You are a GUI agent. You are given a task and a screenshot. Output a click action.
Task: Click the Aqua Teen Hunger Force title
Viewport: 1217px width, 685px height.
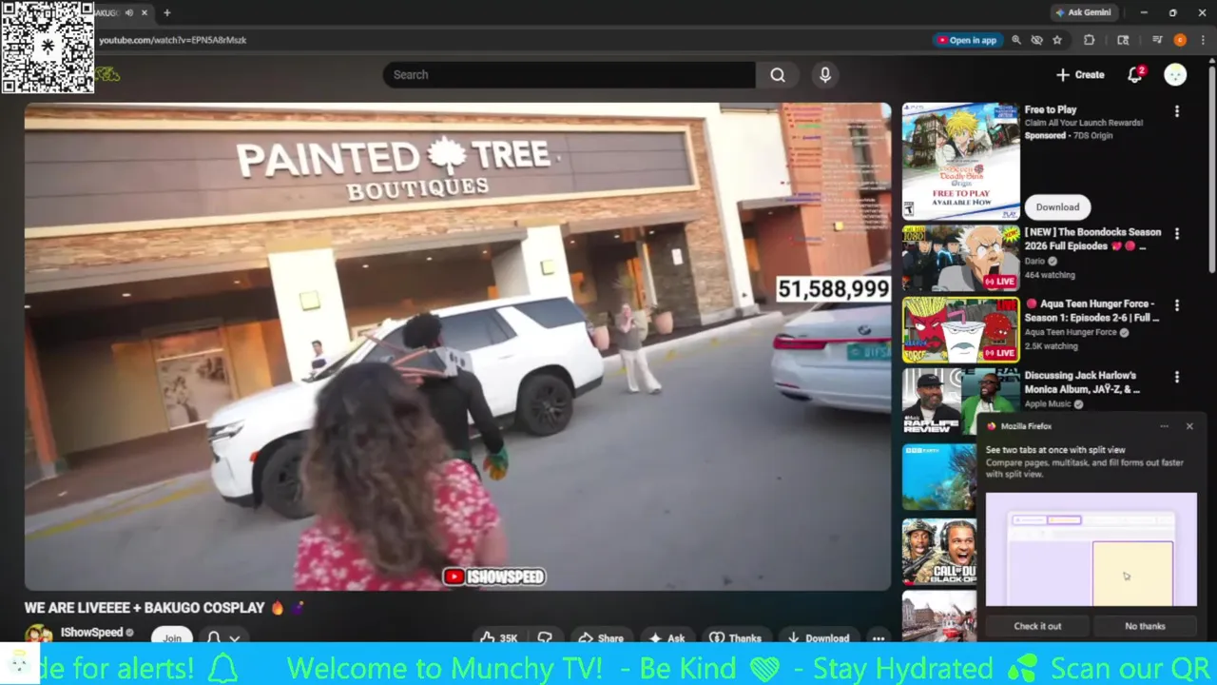1092,310
